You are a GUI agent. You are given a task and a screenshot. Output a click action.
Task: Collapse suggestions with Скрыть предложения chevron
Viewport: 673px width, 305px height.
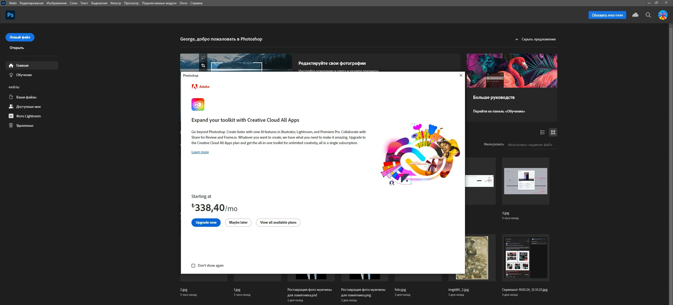click(x=517, y=39)
